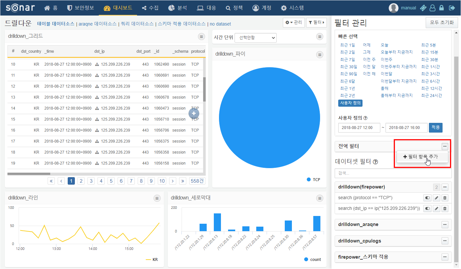This screenshot has height=269, width=461.
Task: Click the round plus button over the grid
Action: coord(194,113)
